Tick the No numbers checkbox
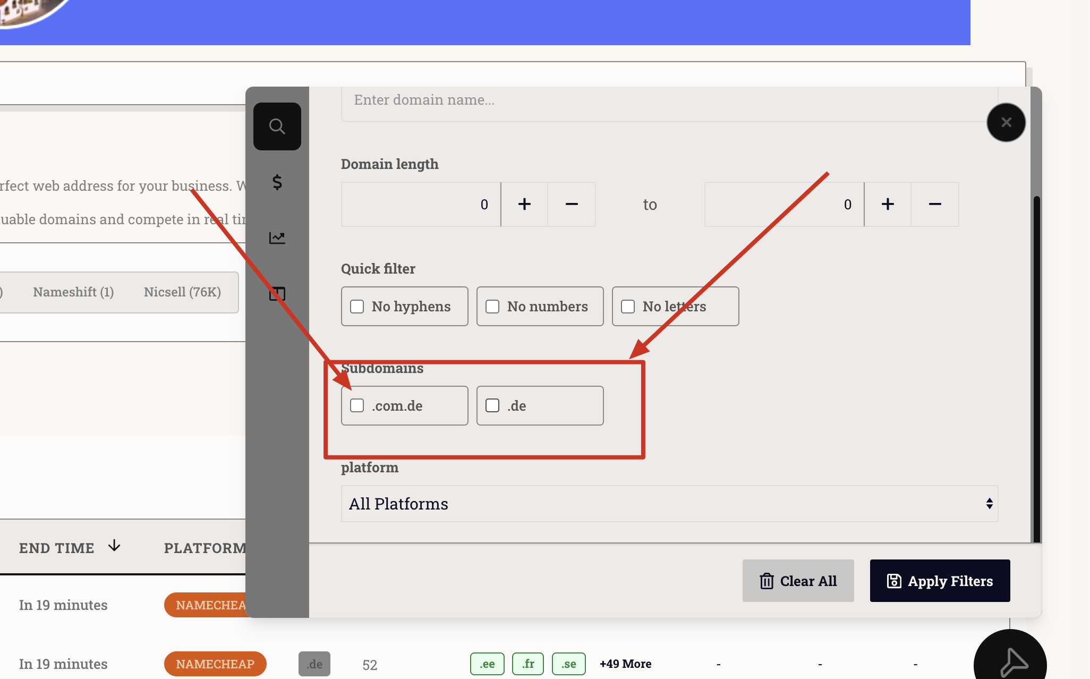The height and width of the screenshot is (679, 1090). (x=492, y=307)
